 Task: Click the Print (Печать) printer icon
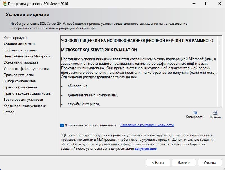pyautogui.click(x=215, y=112)
